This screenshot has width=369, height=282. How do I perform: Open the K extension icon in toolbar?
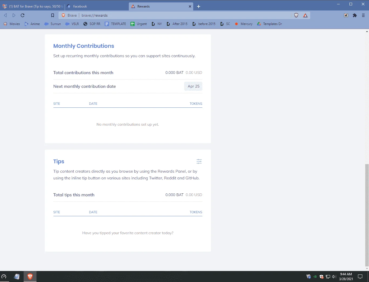tap(346, 15)
